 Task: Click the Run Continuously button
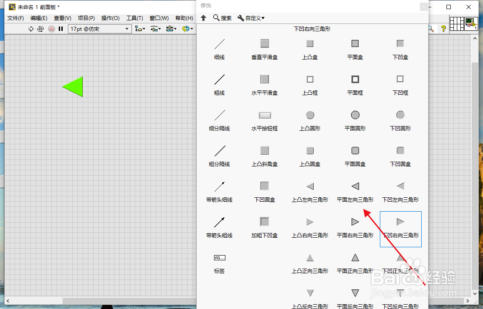point(40,29)
